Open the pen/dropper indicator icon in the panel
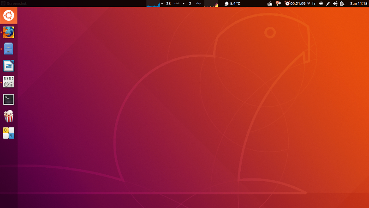The height and width of the screenshot is (208, 369). click(328, 4)
